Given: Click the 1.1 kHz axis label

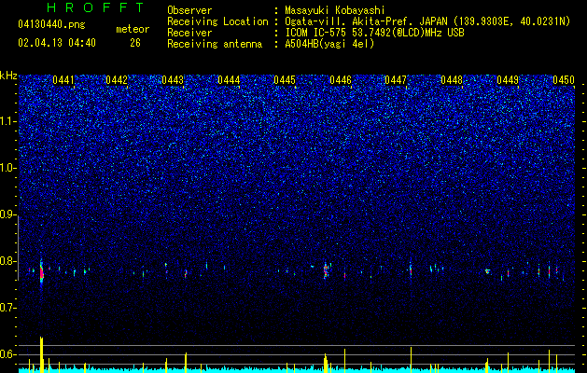Looking at the screenshot, I should pyautogui.click(x=7, y=122).
